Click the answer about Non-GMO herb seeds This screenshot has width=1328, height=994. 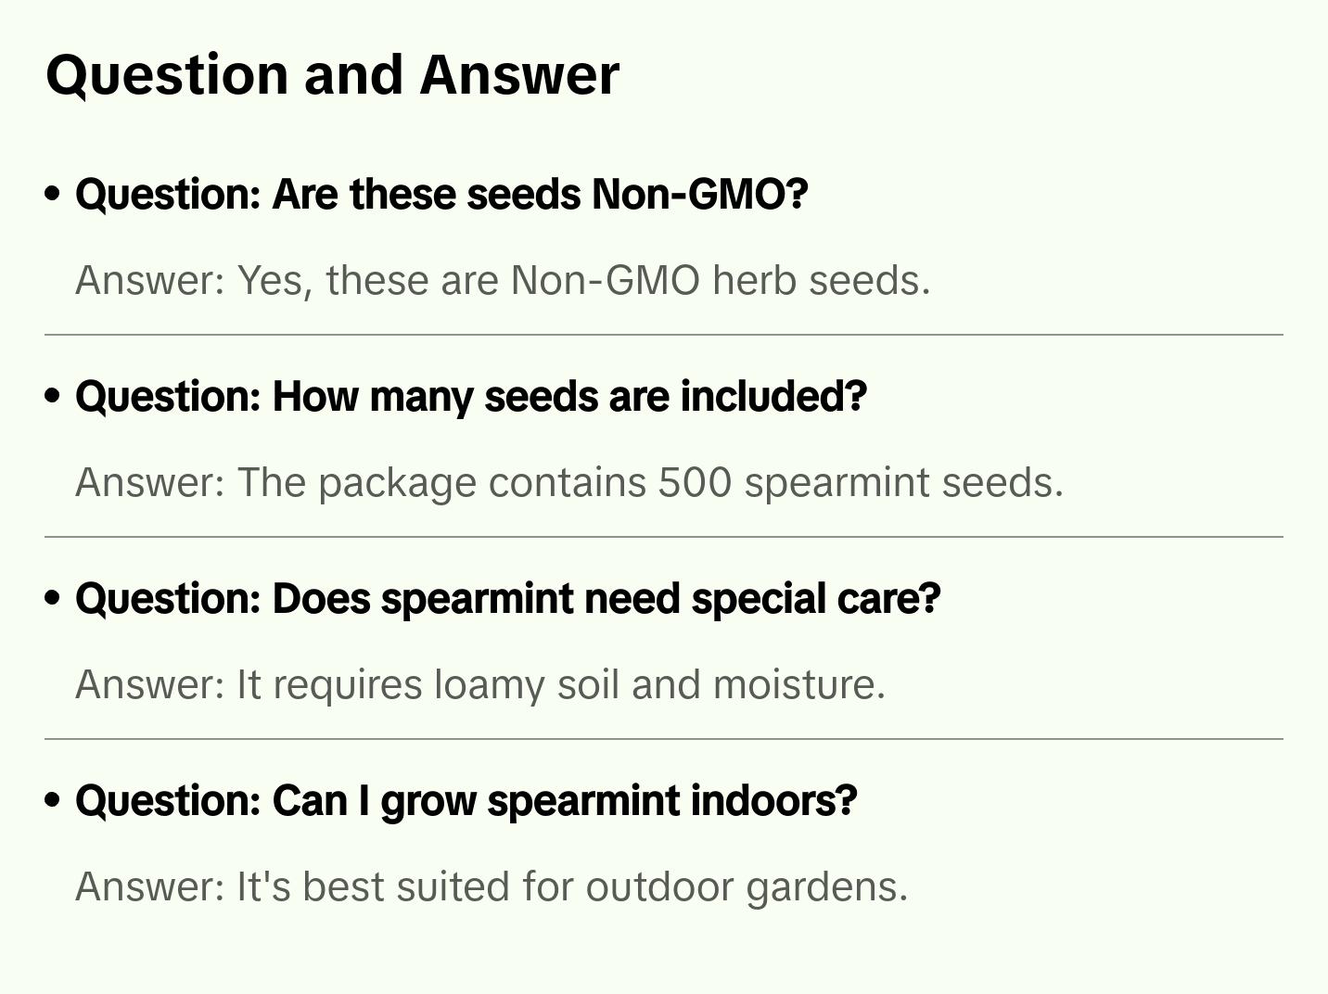502,280
